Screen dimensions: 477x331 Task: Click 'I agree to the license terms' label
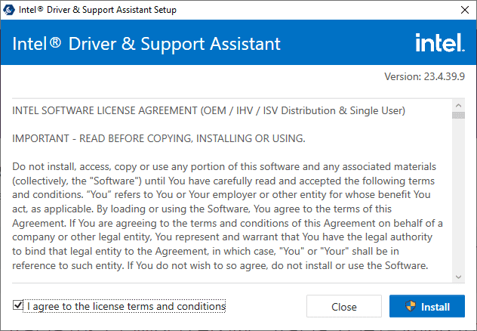[126, 306]
